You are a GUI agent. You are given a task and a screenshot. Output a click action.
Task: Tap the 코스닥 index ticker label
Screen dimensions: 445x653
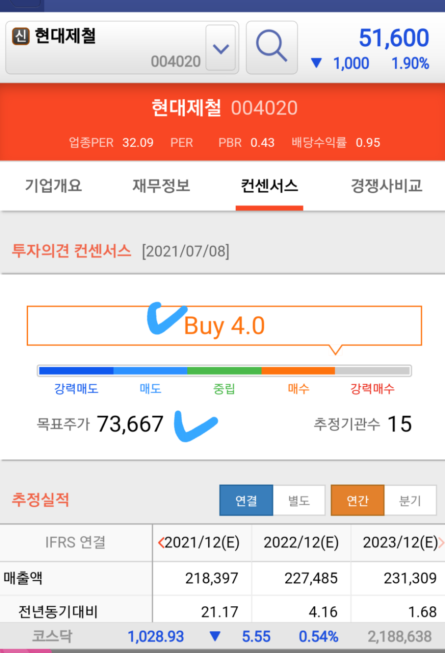[52, 636]
